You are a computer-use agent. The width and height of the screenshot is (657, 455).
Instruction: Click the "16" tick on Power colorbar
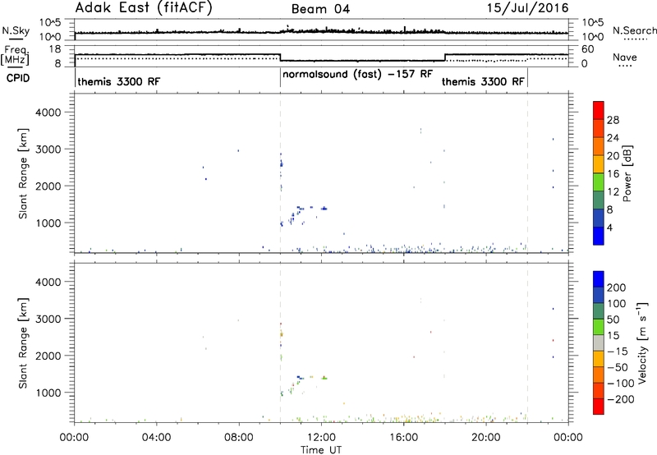(x=613, y=174)
